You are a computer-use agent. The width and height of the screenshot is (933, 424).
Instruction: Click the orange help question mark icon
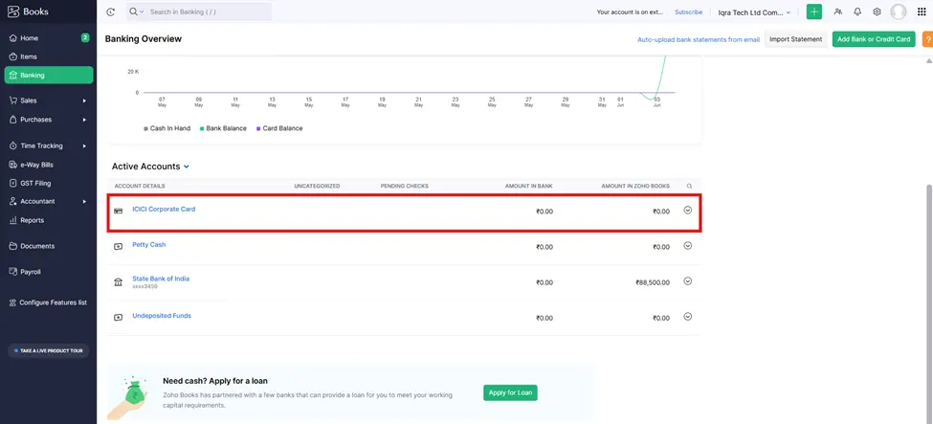coord(927,39)
